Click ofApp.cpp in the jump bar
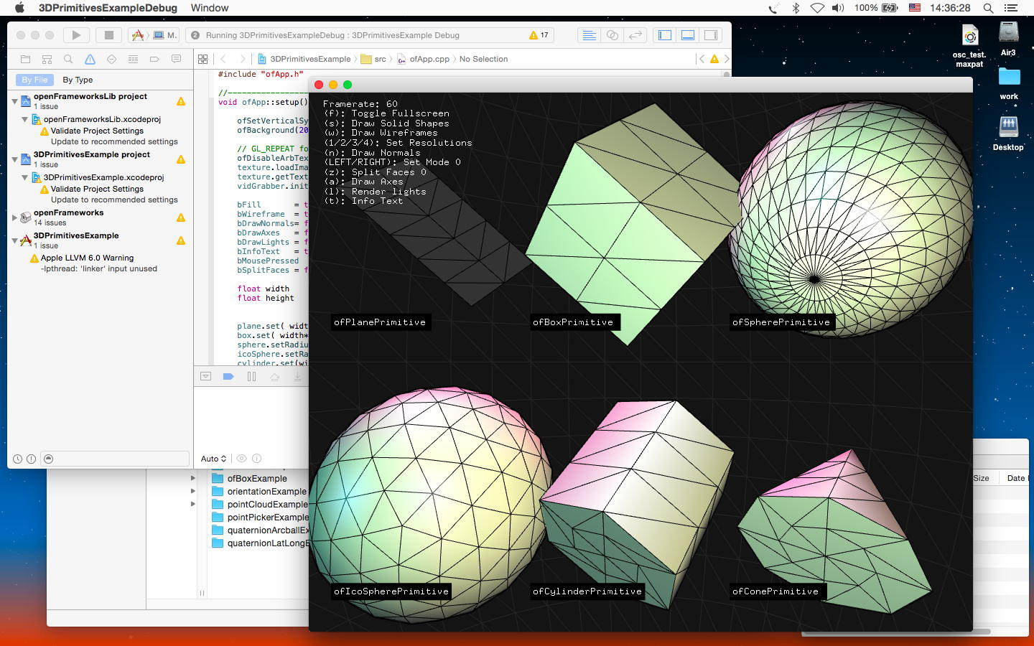The width and height of the screenshot is (1034, 646). [x=429, y=59]
